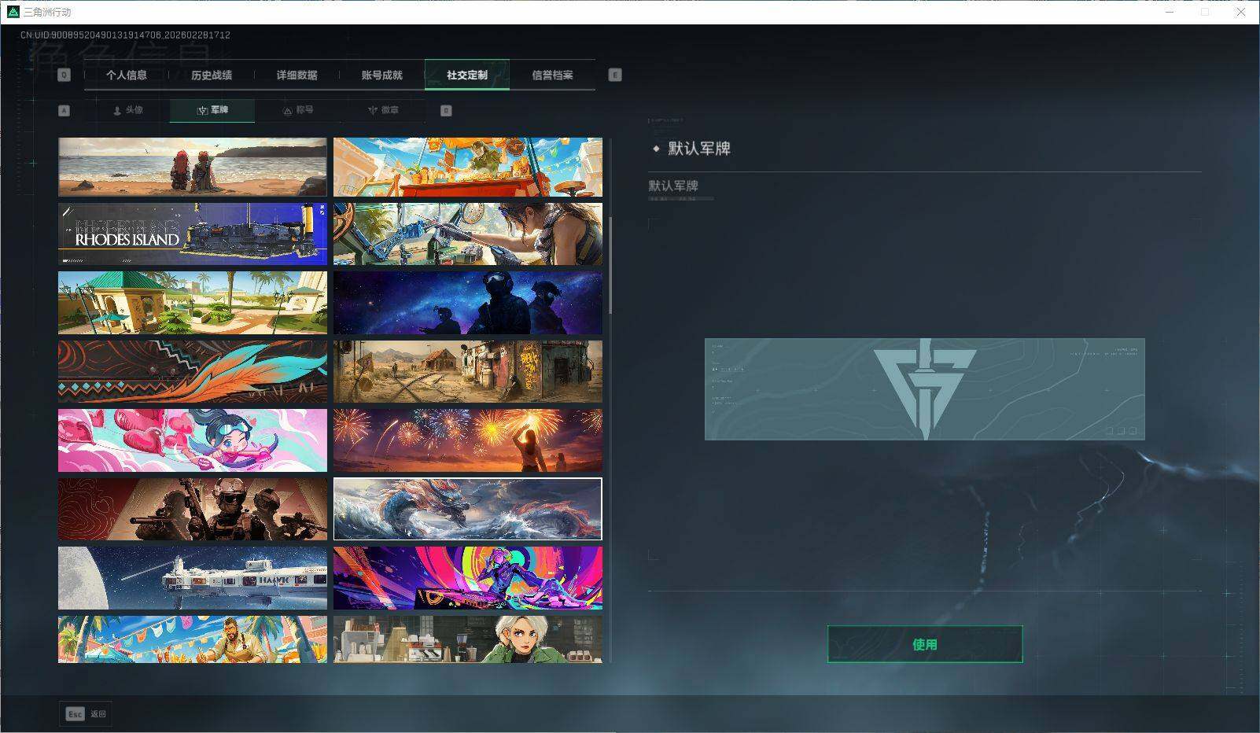Minimize the 三角洲行动 window
This screenshot has width=1260, height=733.
[x=1170, y=12]
